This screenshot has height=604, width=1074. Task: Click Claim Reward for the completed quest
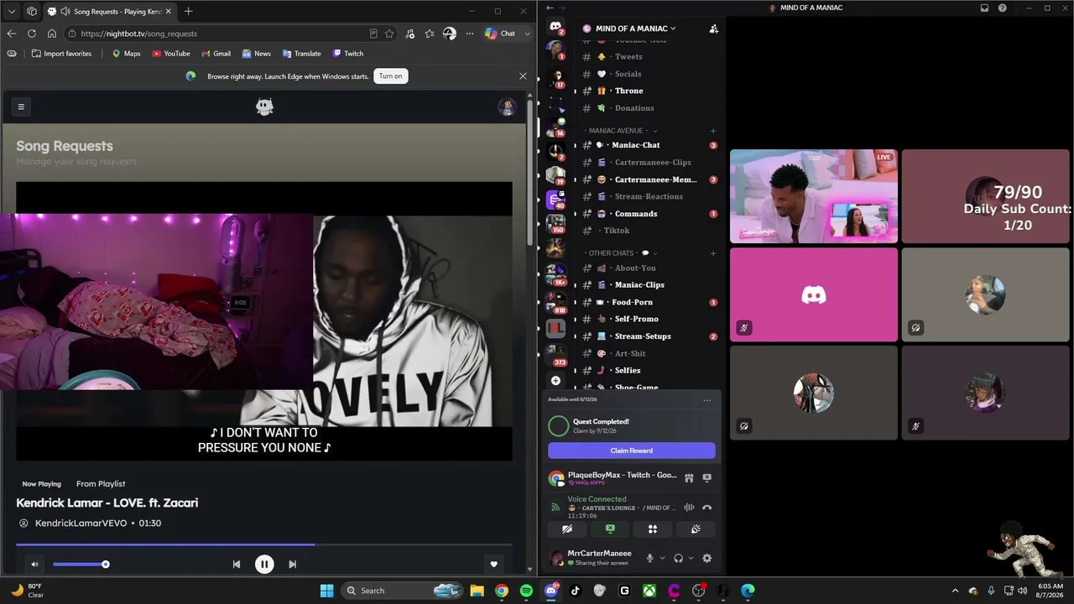[x=632, y=450]
